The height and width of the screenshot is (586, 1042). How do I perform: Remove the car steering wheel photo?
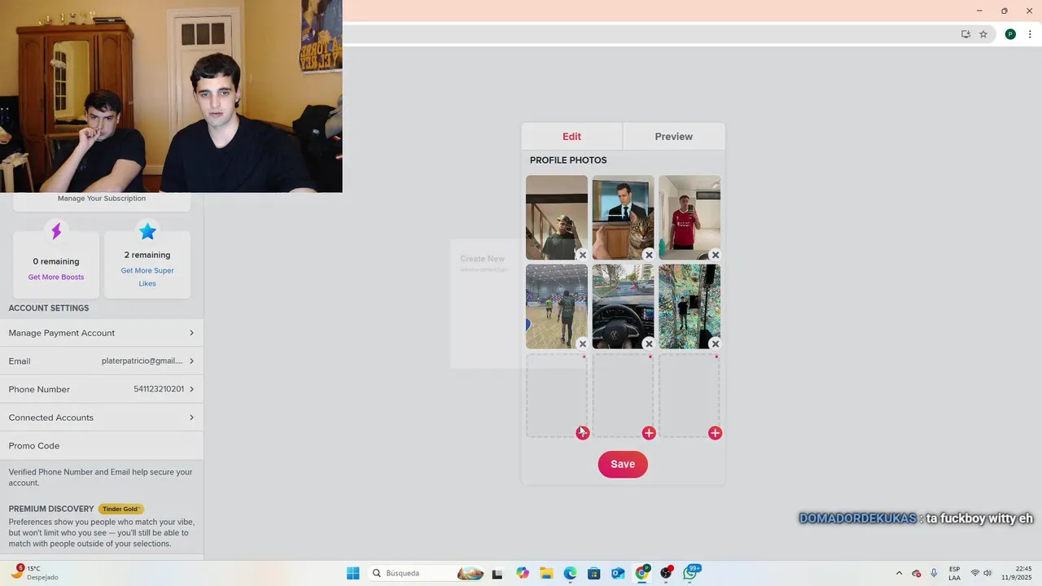click(x=649, y=343)
